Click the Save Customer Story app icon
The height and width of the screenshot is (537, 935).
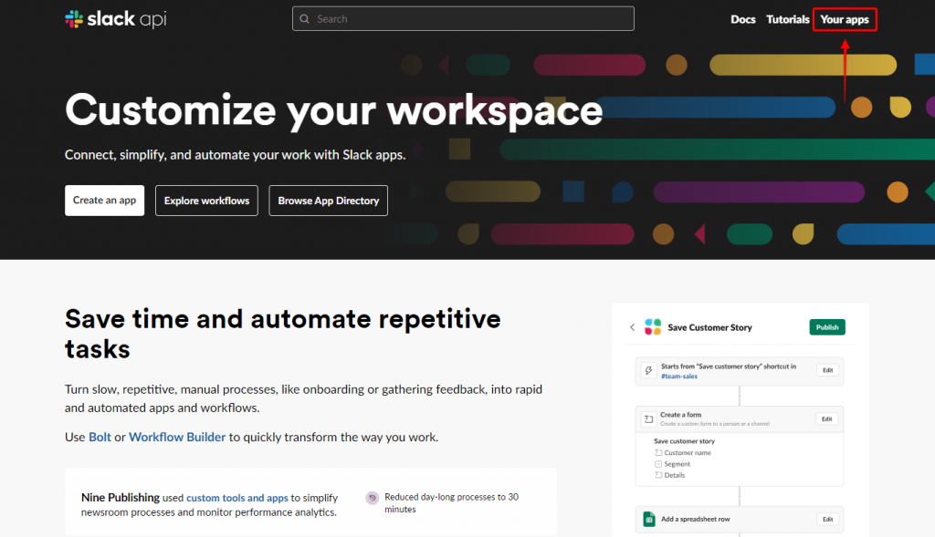(652, 326)
